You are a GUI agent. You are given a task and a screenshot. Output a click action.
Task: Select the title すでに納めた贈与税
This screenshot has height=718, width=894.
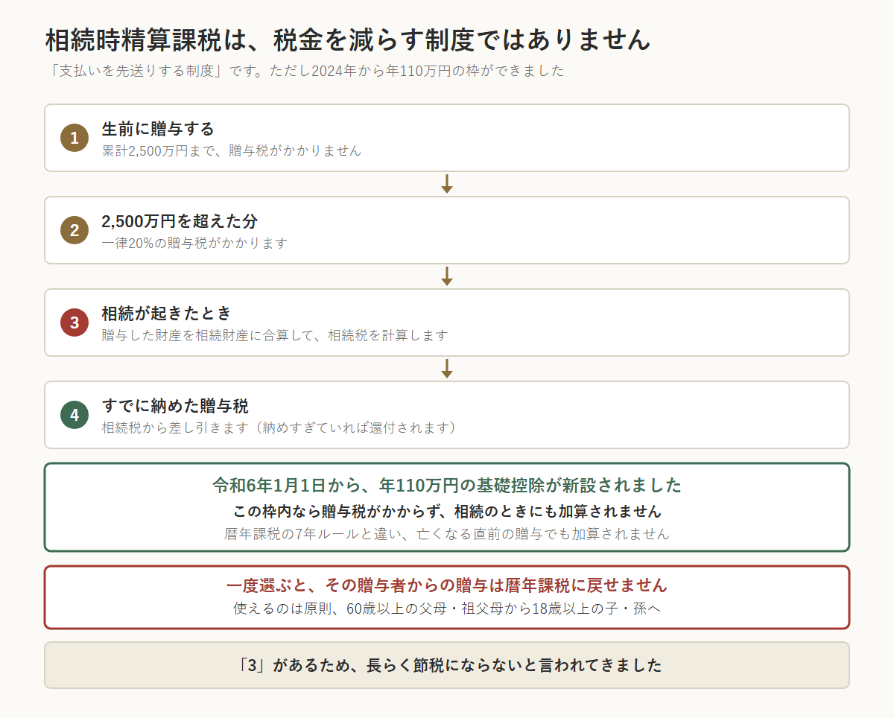[x=175, y=406]
